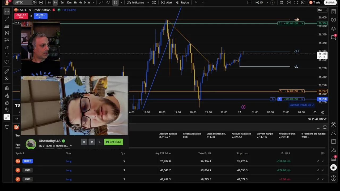Select the 1m timeframe

point(49,2)
